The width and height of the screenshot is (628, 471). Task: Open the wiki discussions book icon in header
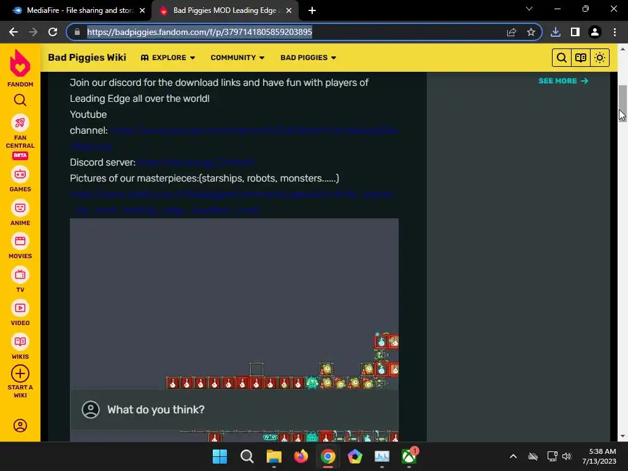[x=581, y=58]
